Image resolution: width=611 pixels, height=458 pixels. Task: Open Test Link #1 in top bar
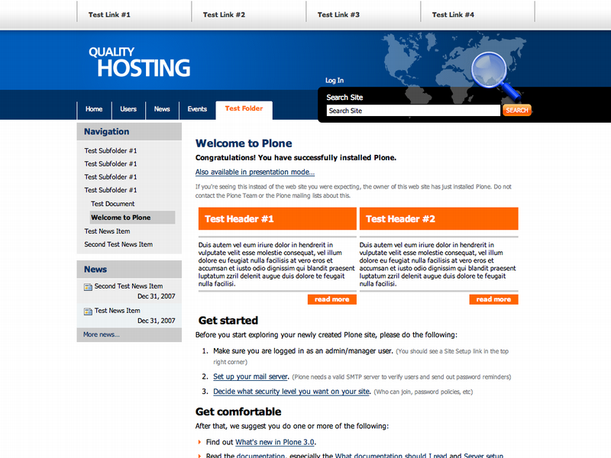click(109, 15)
